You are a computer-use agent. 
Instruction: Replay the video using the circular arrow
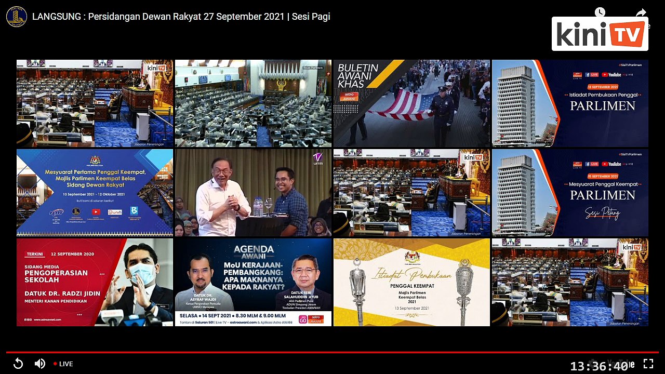coord(18,364)
